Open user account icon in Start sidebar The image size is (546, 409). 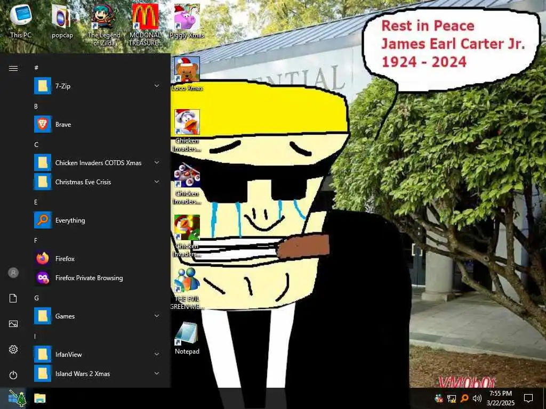pyautogui.click(x=13, y=273)
